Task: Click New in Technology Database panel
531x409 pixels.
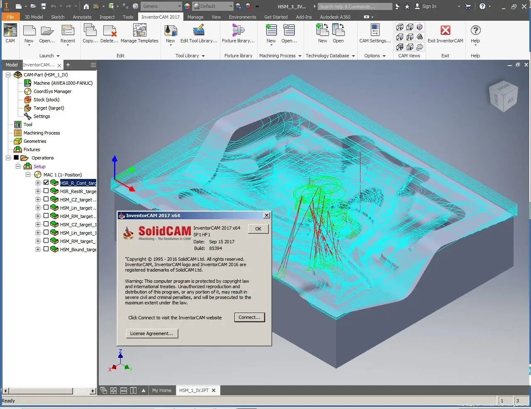Action: tap(322, 33)
